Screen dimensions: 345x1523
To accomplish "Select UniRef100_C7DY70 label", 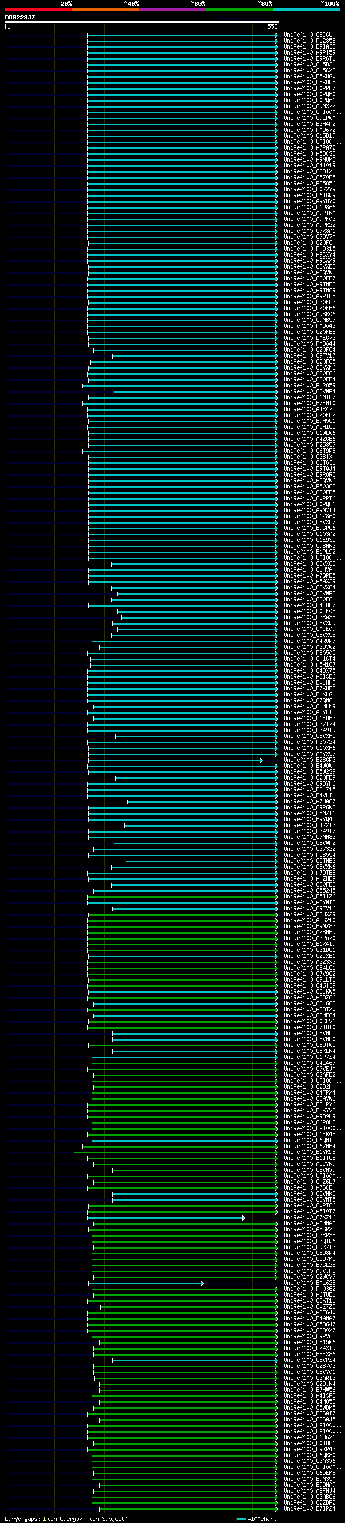I will click(309, 237).
